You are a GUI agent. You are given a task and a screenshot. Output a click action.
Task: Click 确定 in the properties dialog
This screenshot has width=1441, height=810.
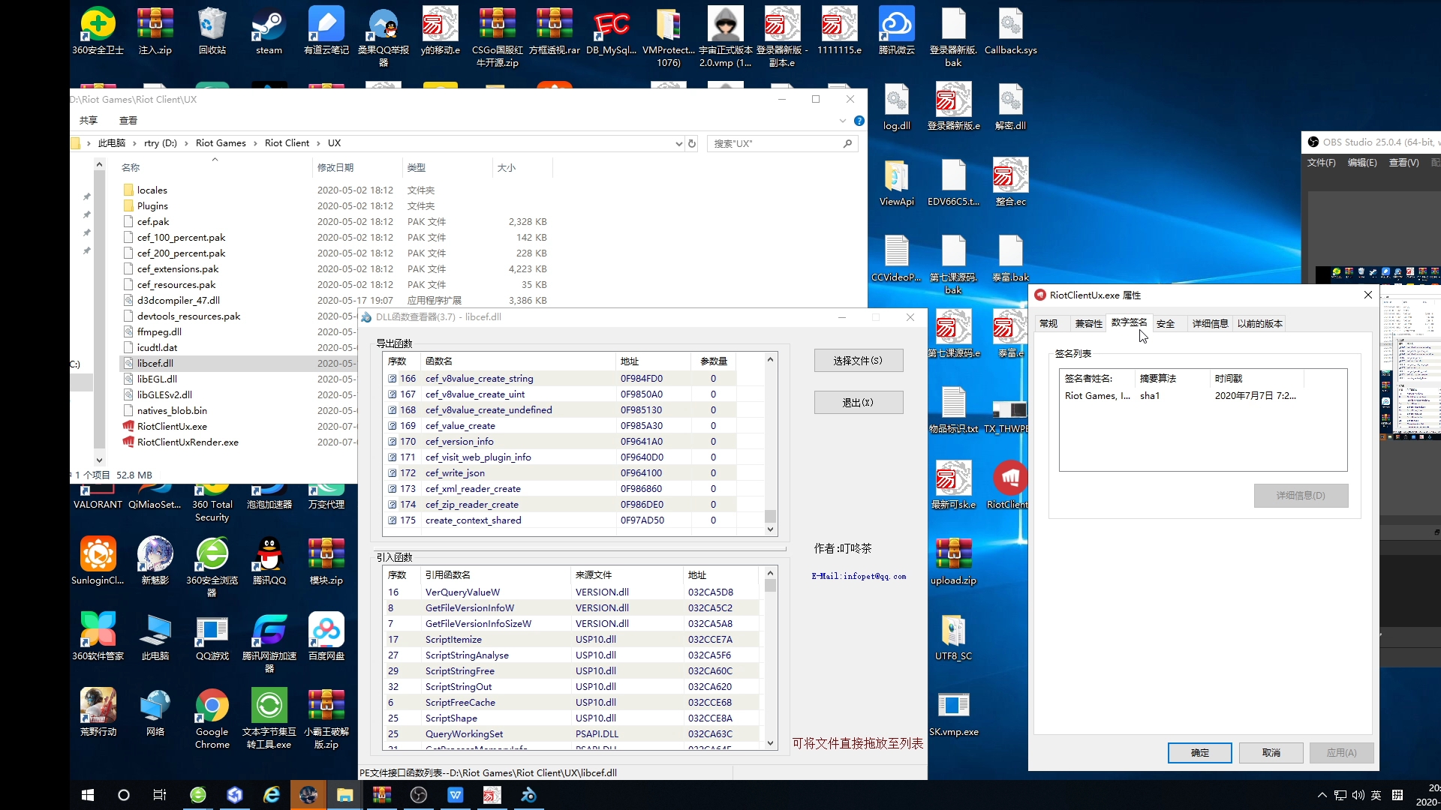point(1199,753)
